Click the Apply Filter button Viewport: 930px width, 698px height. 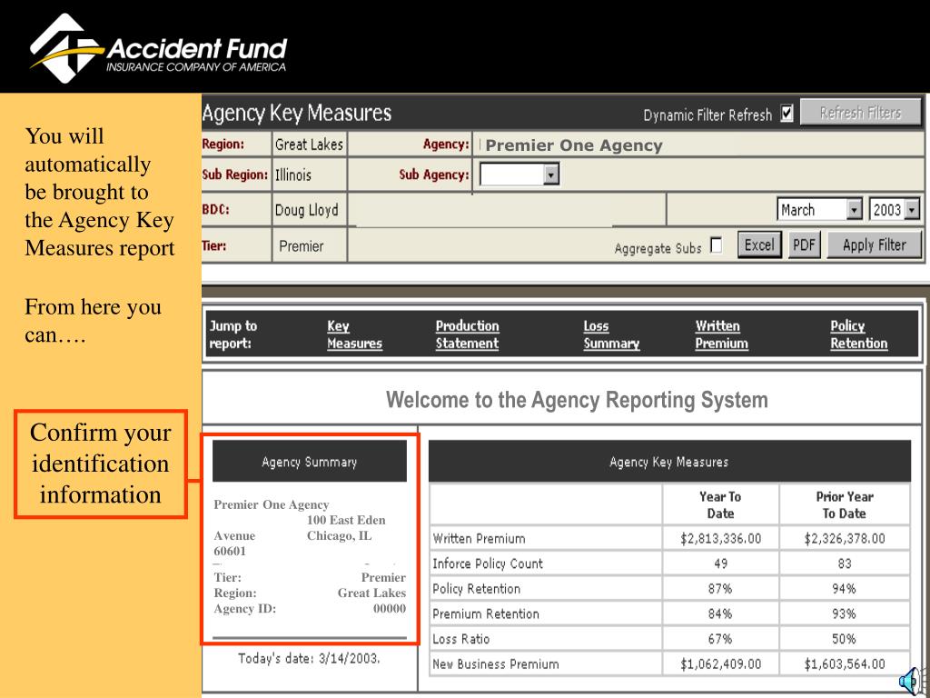pyautogui.click(x=875, y=244)
